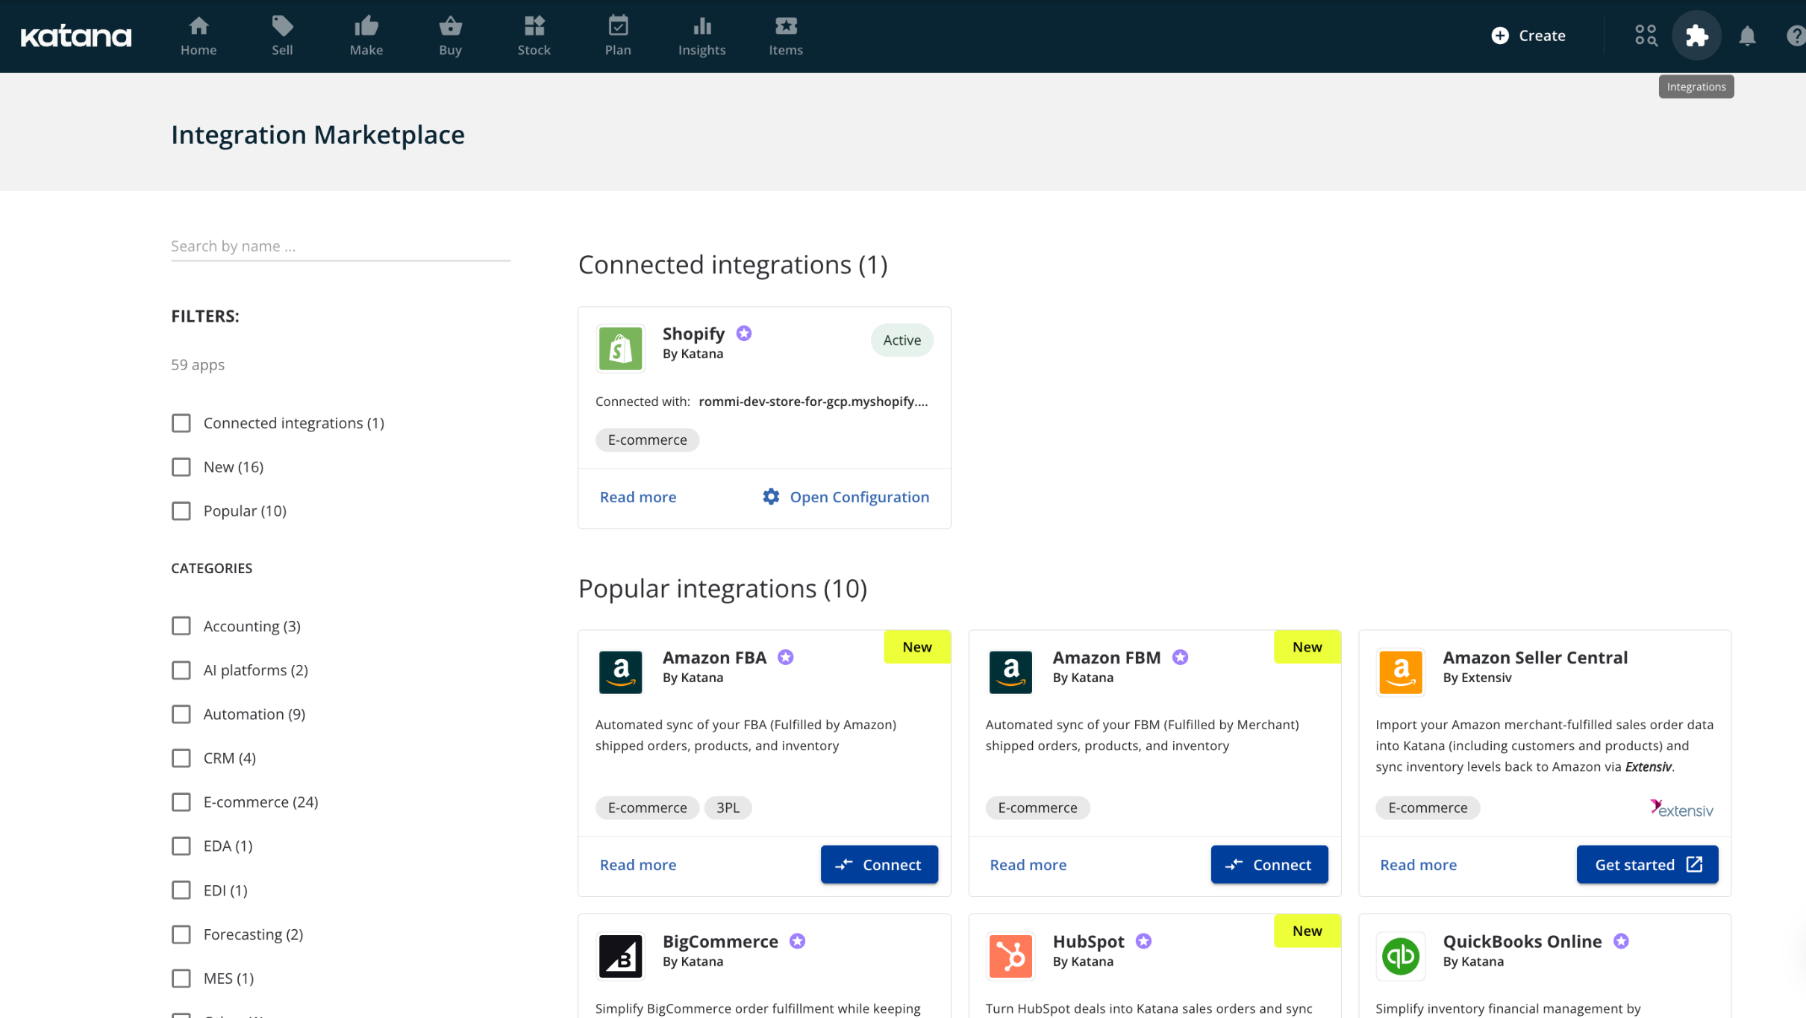Select the AI platforms (2) category
Image resolution: width=1806 pixels, height=1018 pixels.
181,670
